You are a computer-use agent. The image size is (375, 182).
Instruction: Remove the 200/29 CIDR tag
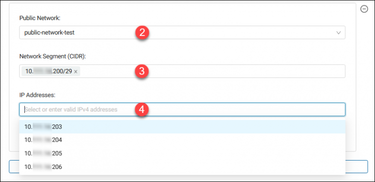point(76,72)
